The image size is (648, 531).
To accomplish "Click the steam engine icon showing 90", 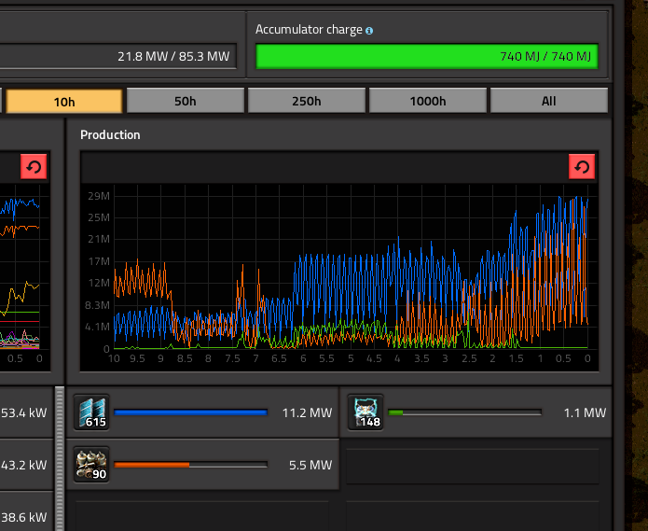I will tap(91, 464).
